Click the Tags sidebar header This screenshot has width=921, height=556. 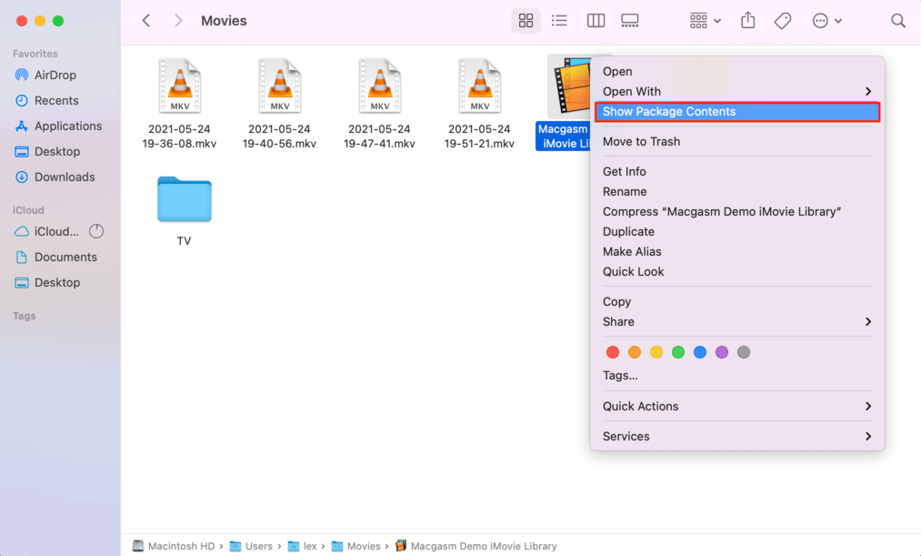click(x=24, y=316)
